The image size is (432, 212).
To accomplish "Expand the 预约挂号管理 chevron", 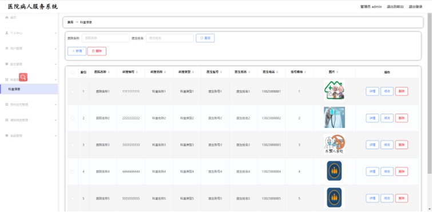I will click(56, 105).
